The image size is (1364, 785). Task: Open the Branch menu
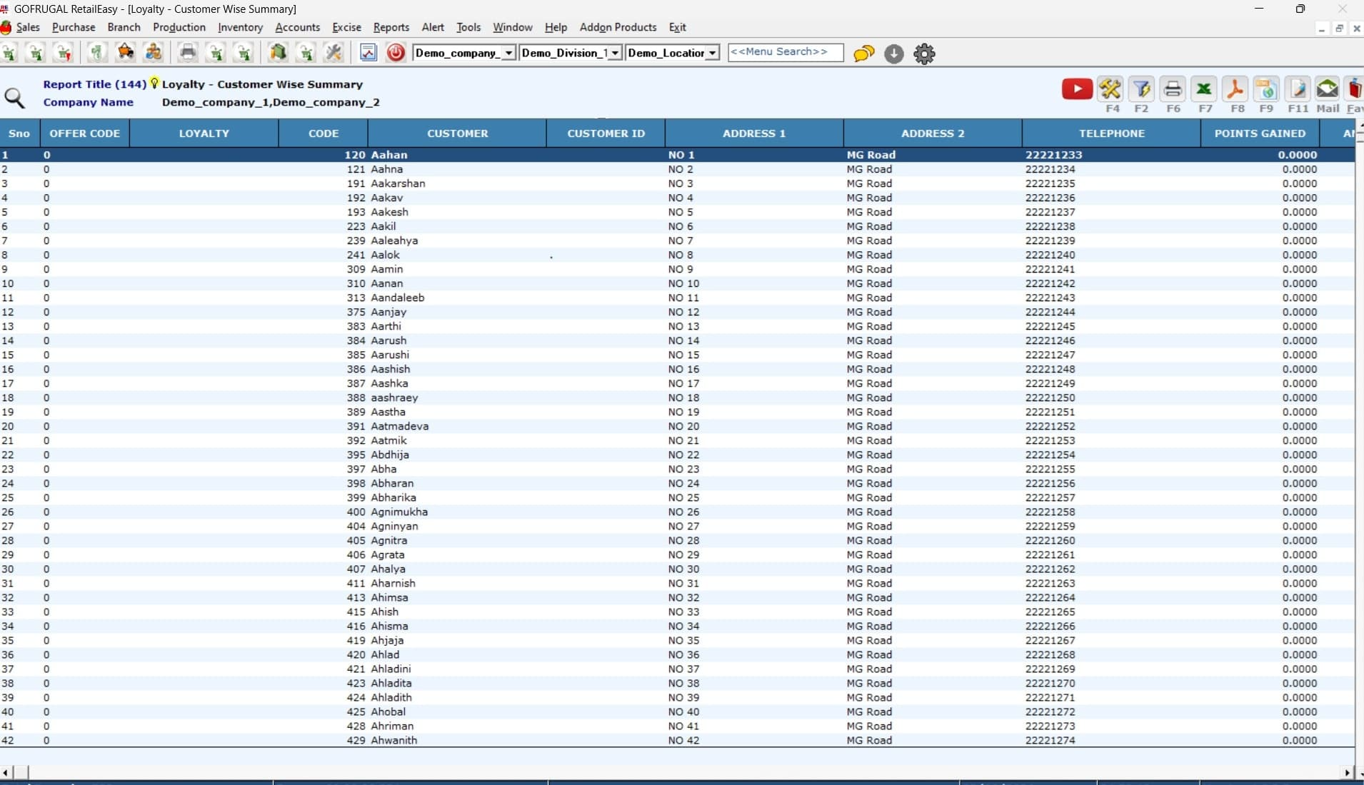point(124,27)
